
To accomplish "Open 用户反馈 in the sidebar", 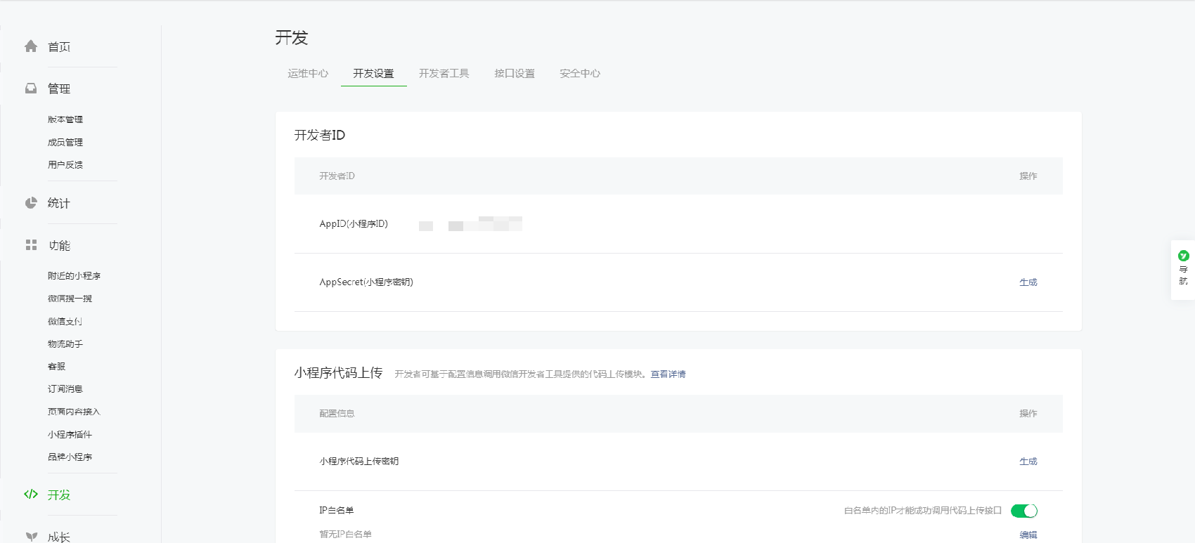I will [65, 164].
